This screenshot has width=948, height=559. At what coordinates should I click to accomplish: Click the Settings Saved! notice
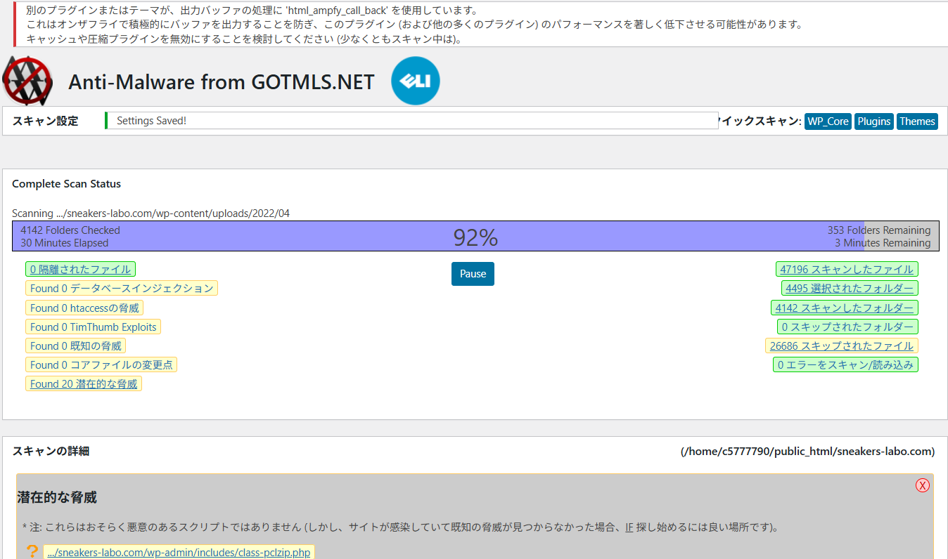click(411, 121)
